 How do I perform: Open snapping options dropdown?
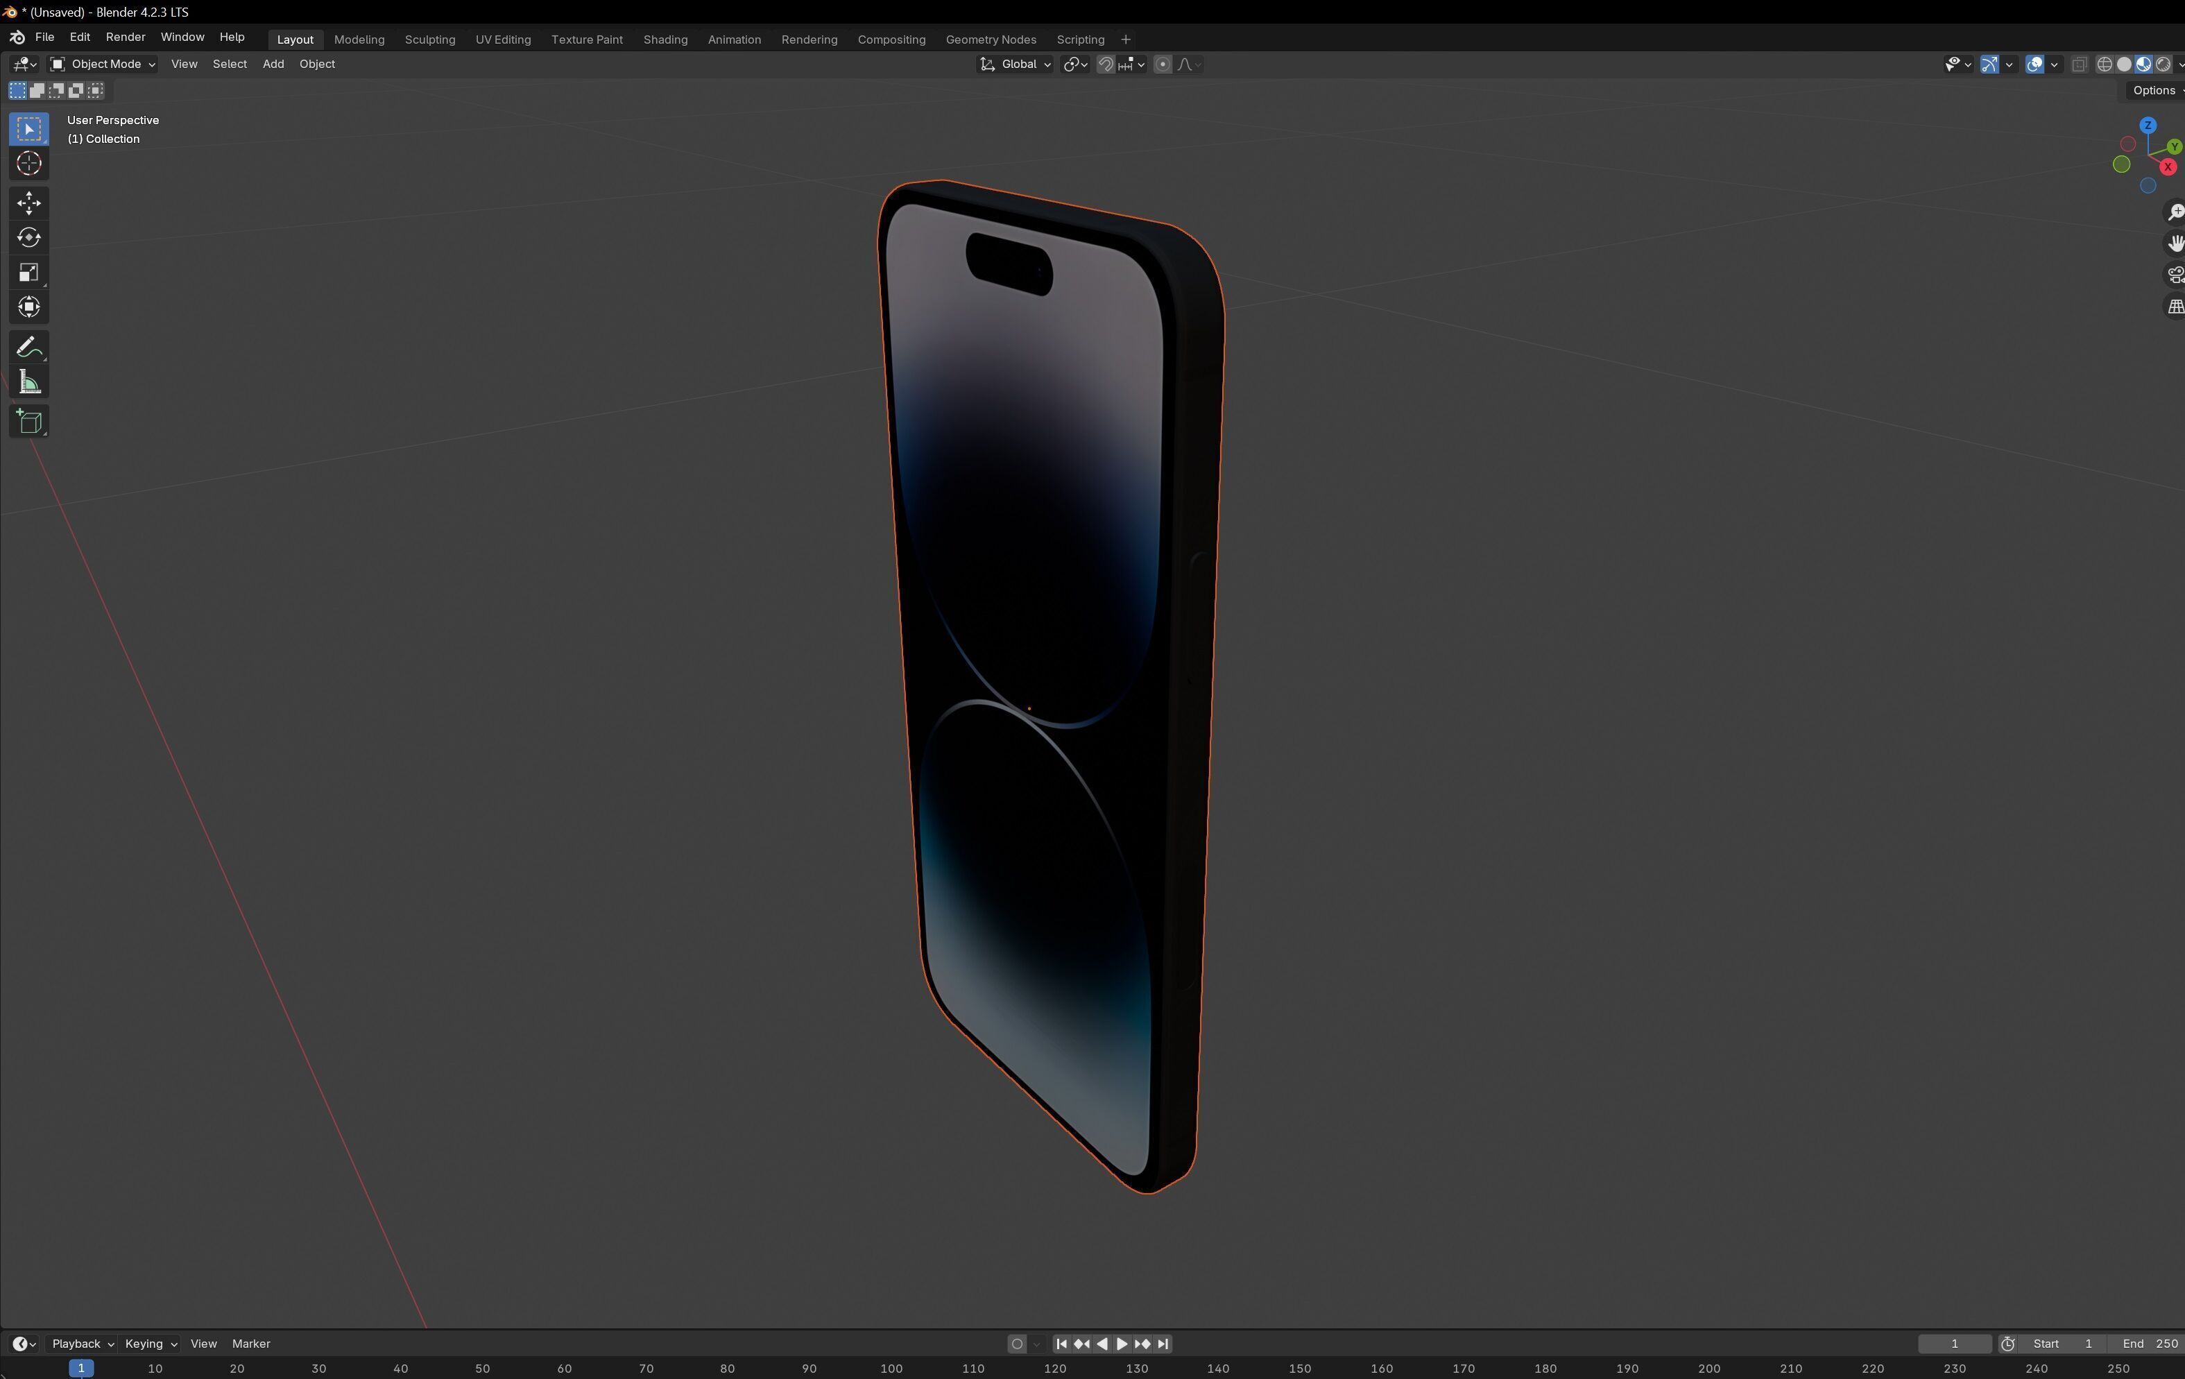(x=1133, y=65)
